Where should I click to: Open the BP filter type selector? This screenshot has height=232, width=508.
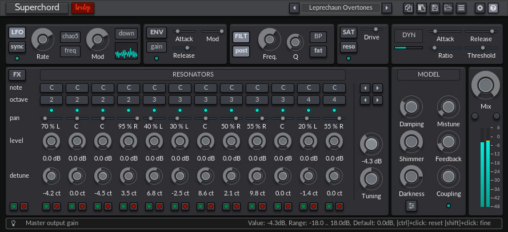click(318, 37)
